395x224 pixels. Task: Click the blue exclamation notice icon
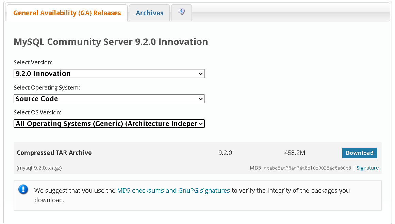(23, 190)
